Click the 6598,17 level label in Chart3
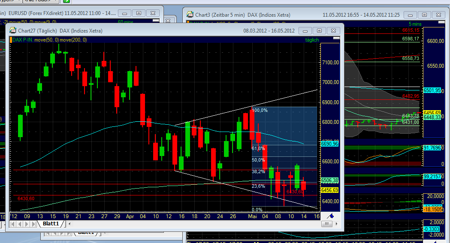 pyautogui.click(x=411, y=39)
